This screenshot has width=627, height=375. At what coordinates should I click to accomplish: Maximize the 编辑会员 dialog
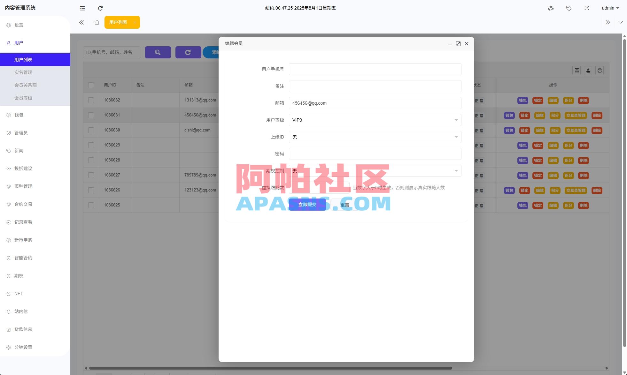[x=458, y=44]
